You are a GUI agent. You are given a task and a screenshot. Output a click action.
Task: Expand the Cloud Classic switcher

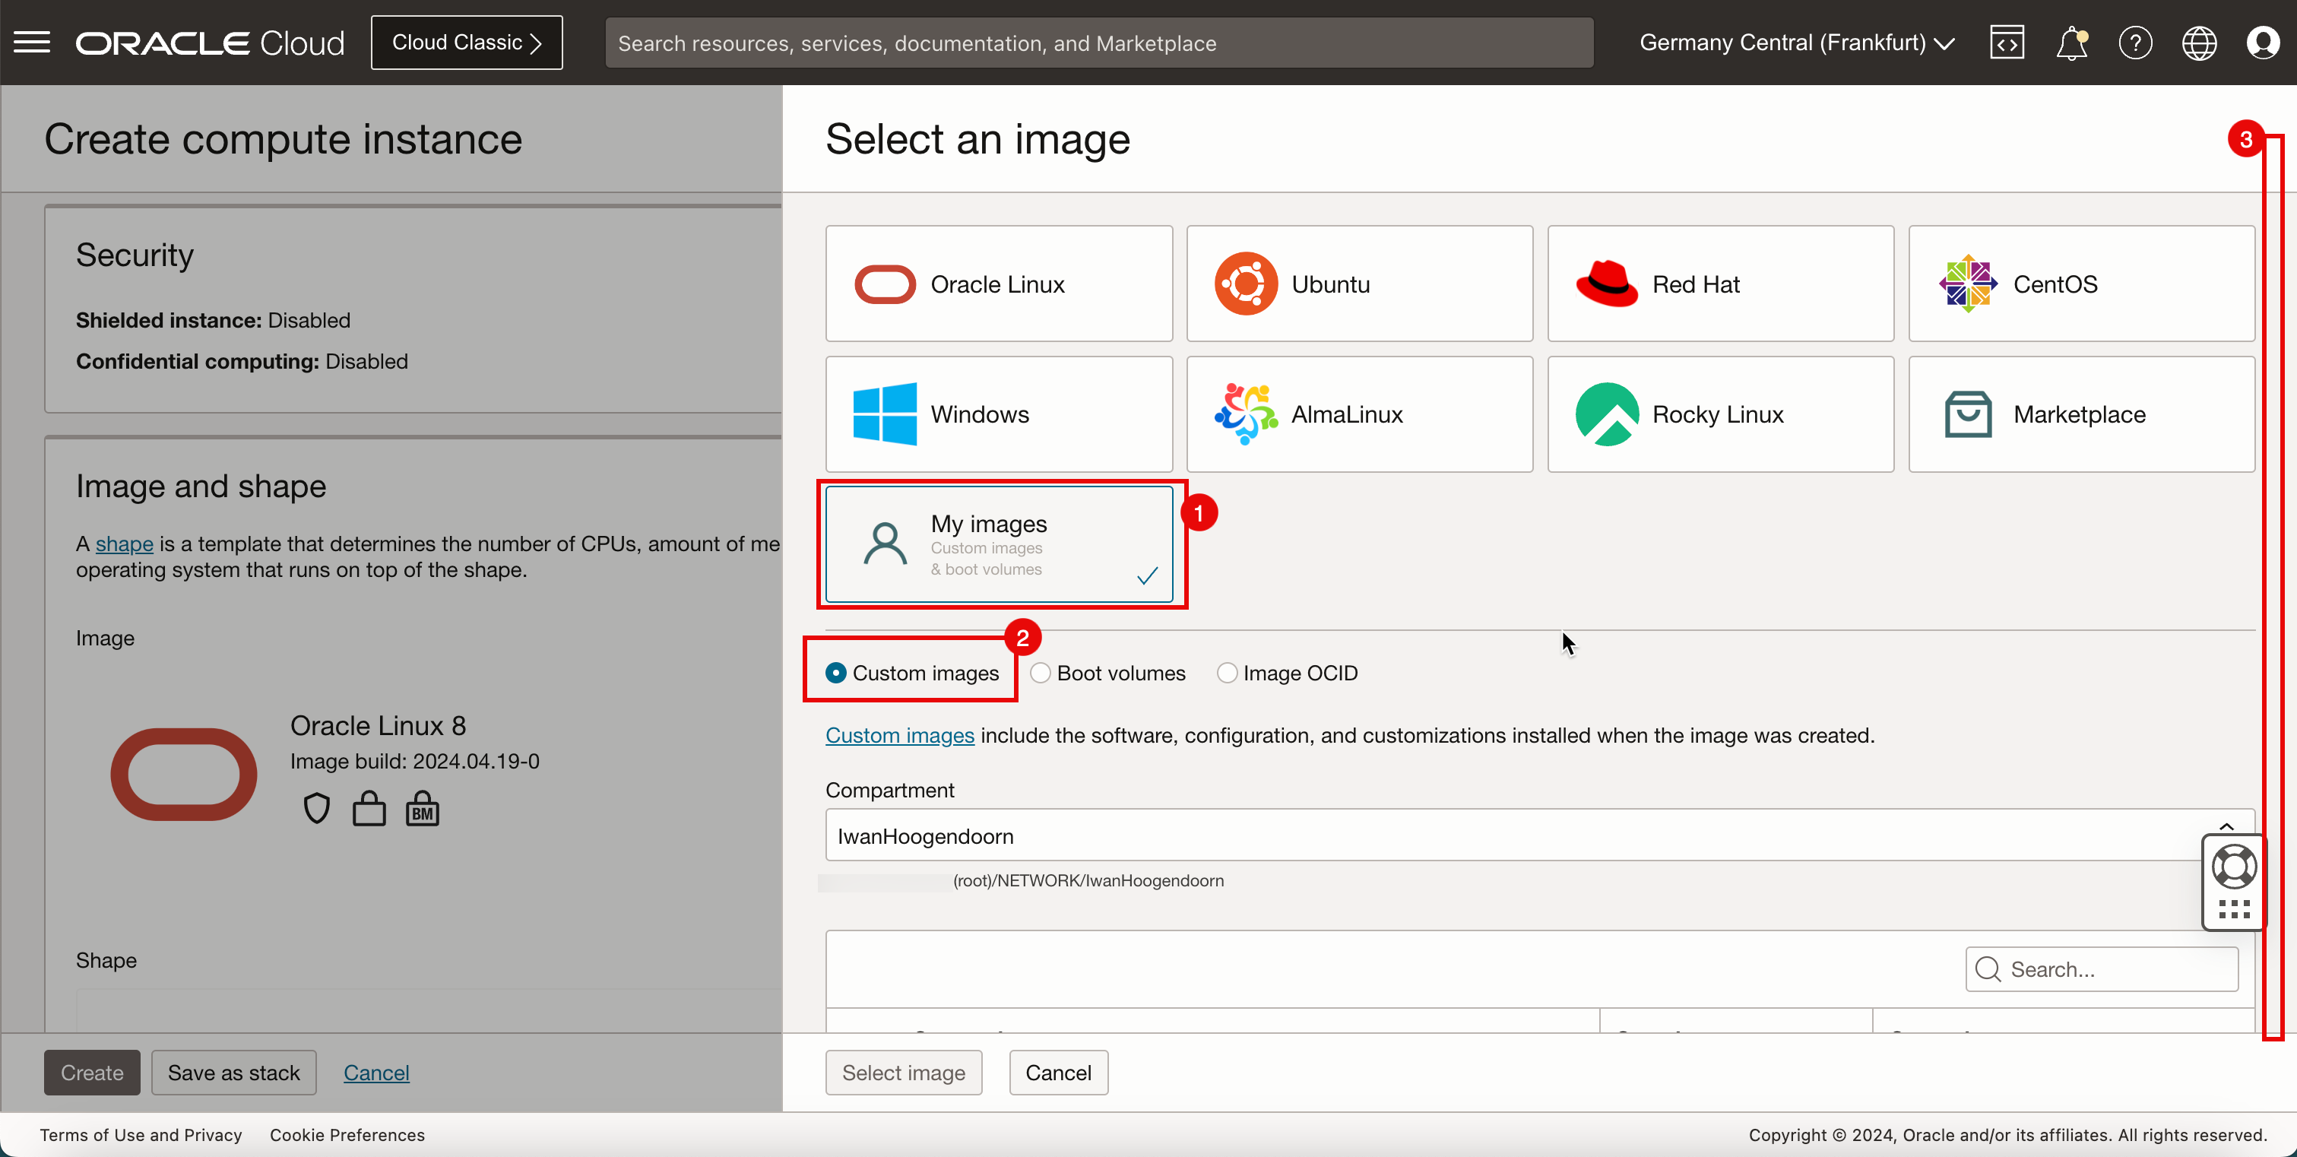(467, 42)
